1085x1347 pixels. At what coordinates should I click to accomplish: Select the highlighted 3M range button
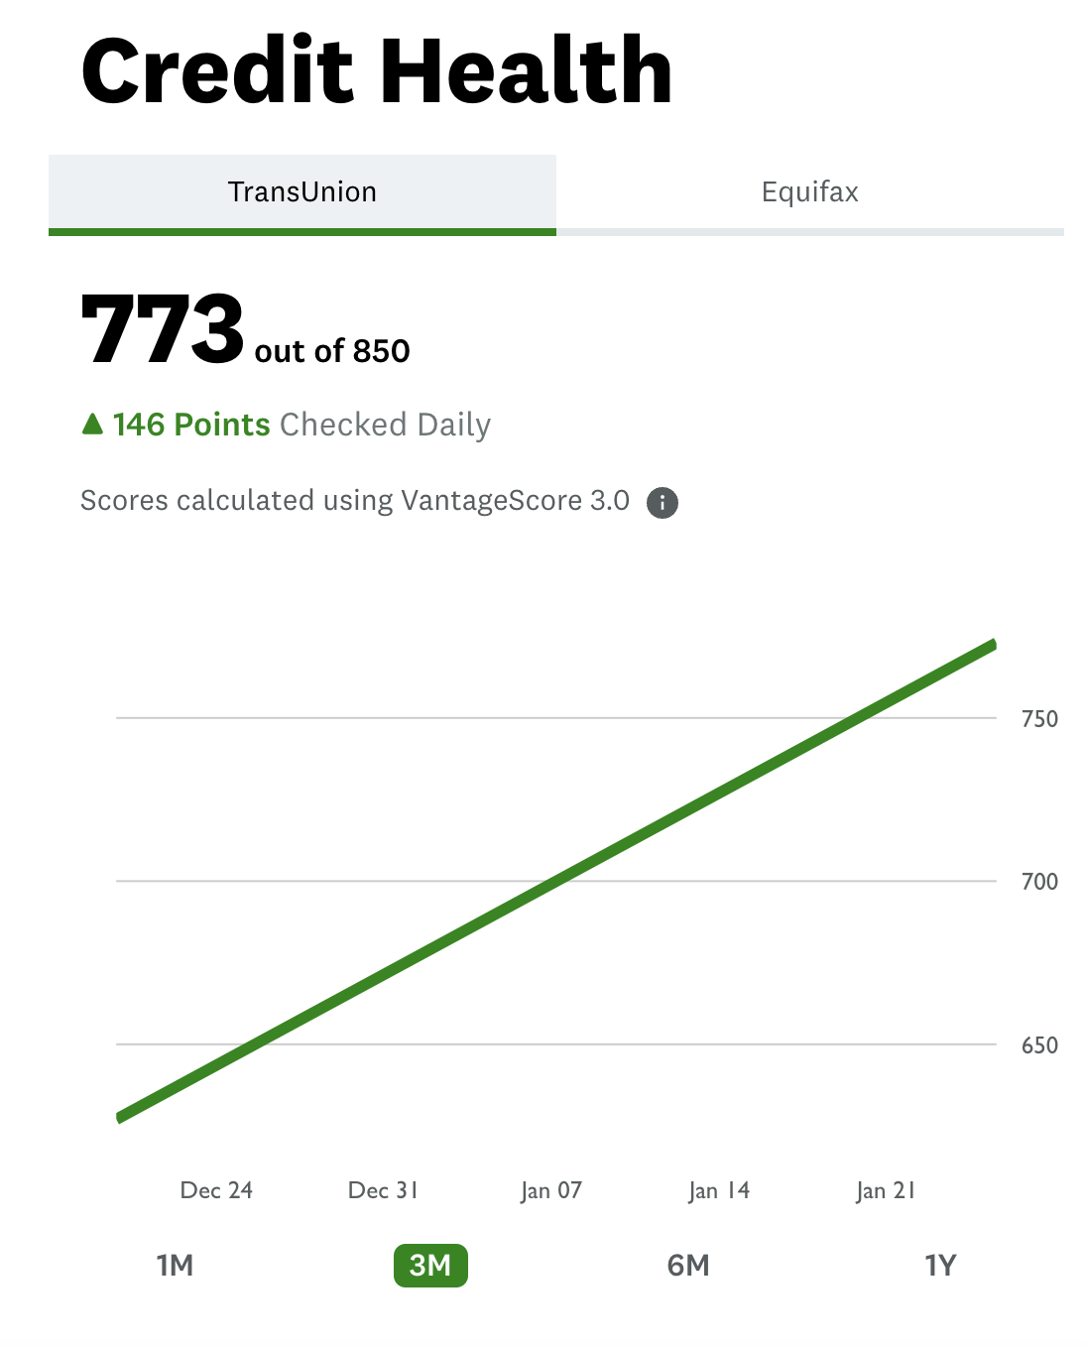[x=430, y=1266]
